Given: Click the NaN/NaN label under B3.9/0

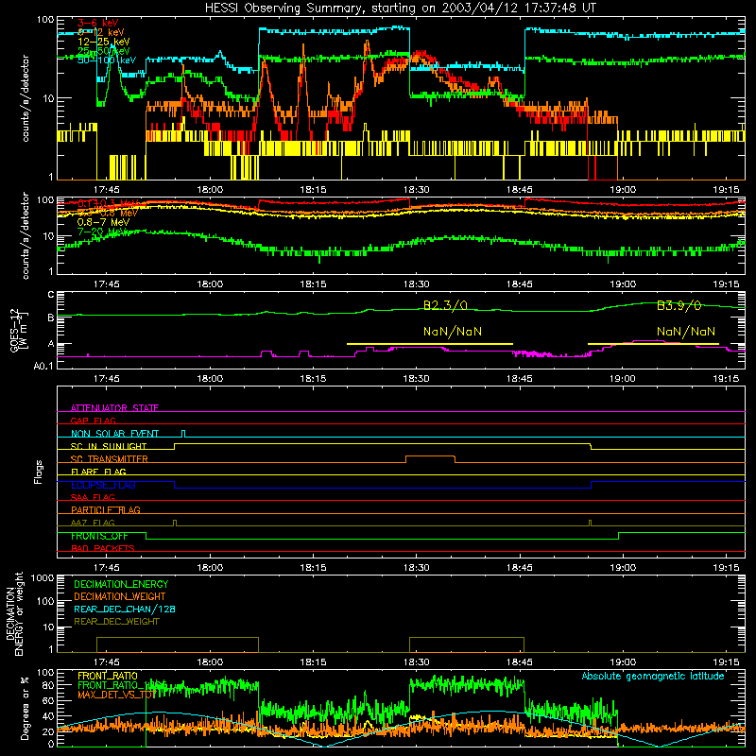Looking at the screenshot, I should tap(686, 332).
